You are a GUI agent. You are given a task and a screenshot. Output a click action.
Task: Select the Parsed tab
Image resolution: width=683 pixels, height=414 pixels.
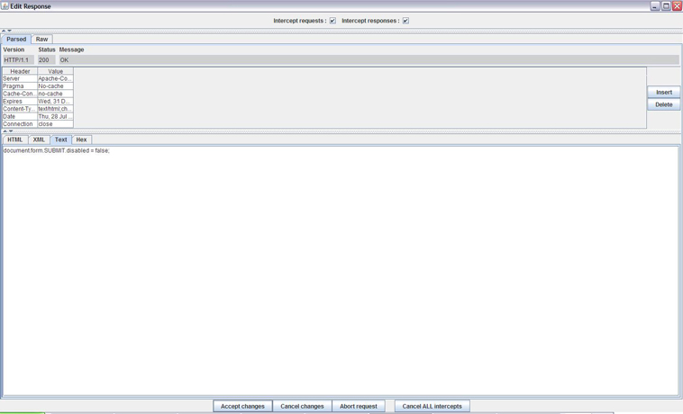pyautogui.click(x=16, y=40)
